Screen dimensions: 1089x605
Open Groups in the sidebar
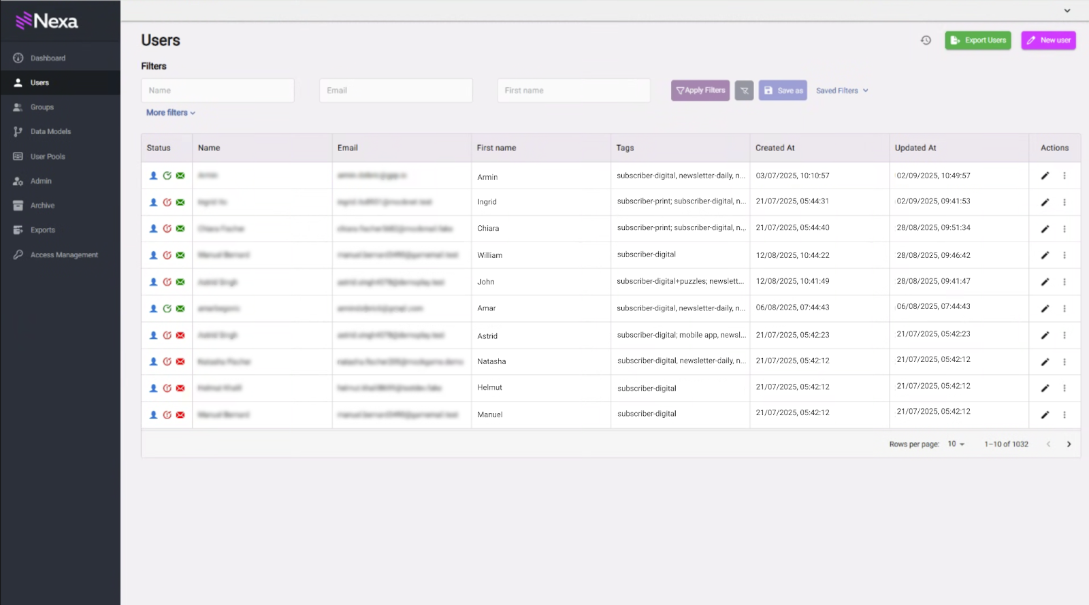(42, 108)
